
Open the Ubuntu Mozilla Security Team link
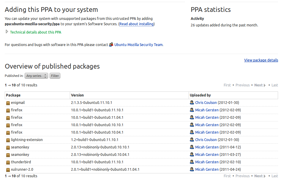pyautogui.click(x=138, y=45)
